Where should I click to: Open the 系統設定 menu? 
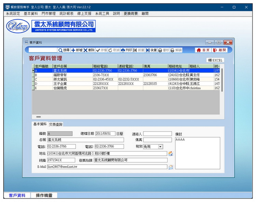point(13,14)
